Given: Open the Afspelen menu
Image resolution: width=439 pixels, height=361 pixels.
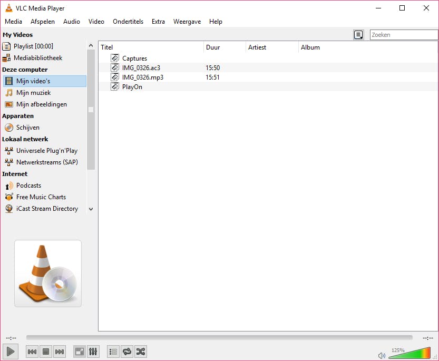Looking at the screenshot, I should pos(43,22).
